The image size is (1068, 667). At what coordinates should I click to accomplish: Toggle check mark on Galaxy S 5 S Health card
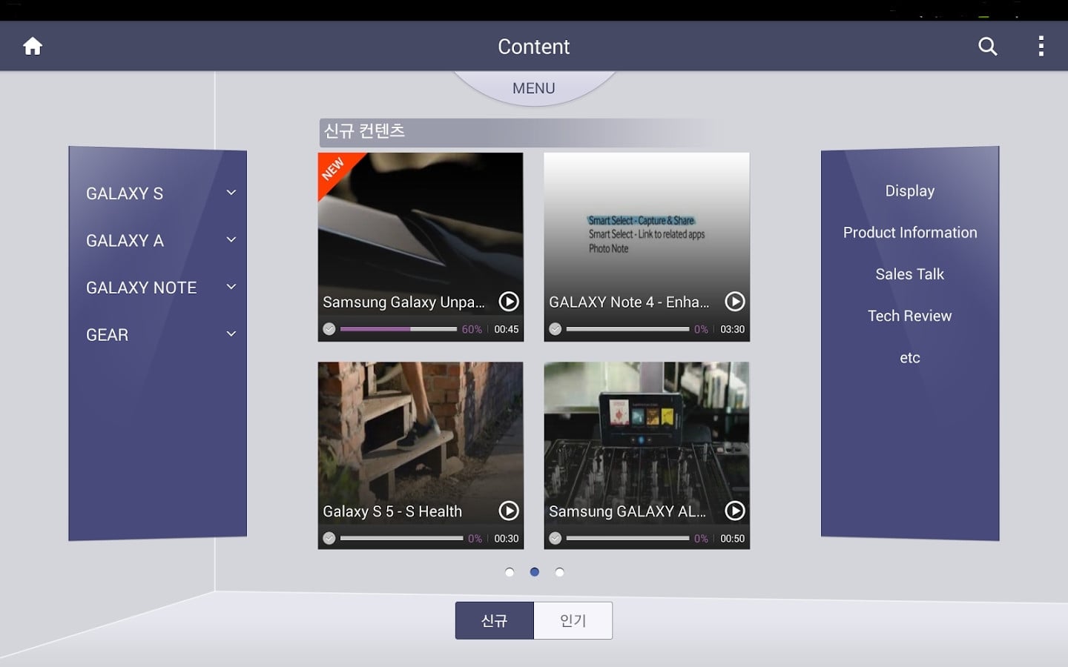click(x=329, y=538)
